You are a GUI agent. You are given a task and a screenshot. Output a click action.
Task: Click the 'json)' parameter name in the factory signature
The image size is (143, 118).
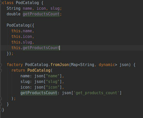click(x=125, y=65)
